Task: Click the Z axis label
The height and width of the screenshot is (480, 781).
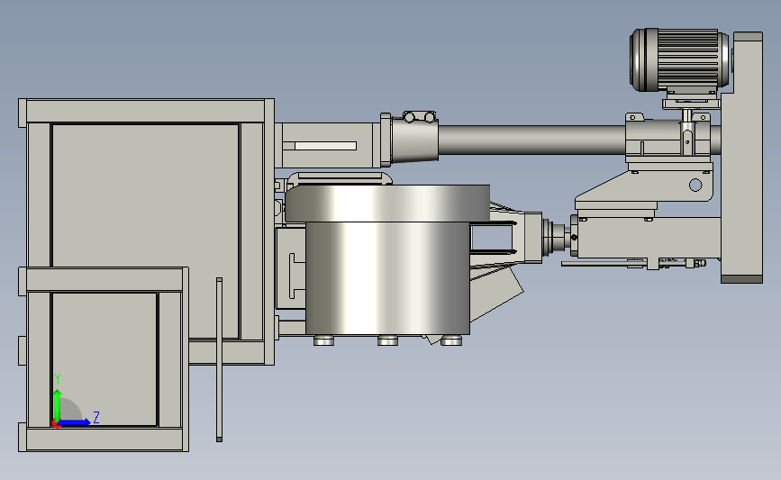Action: (x=96, y=417)
